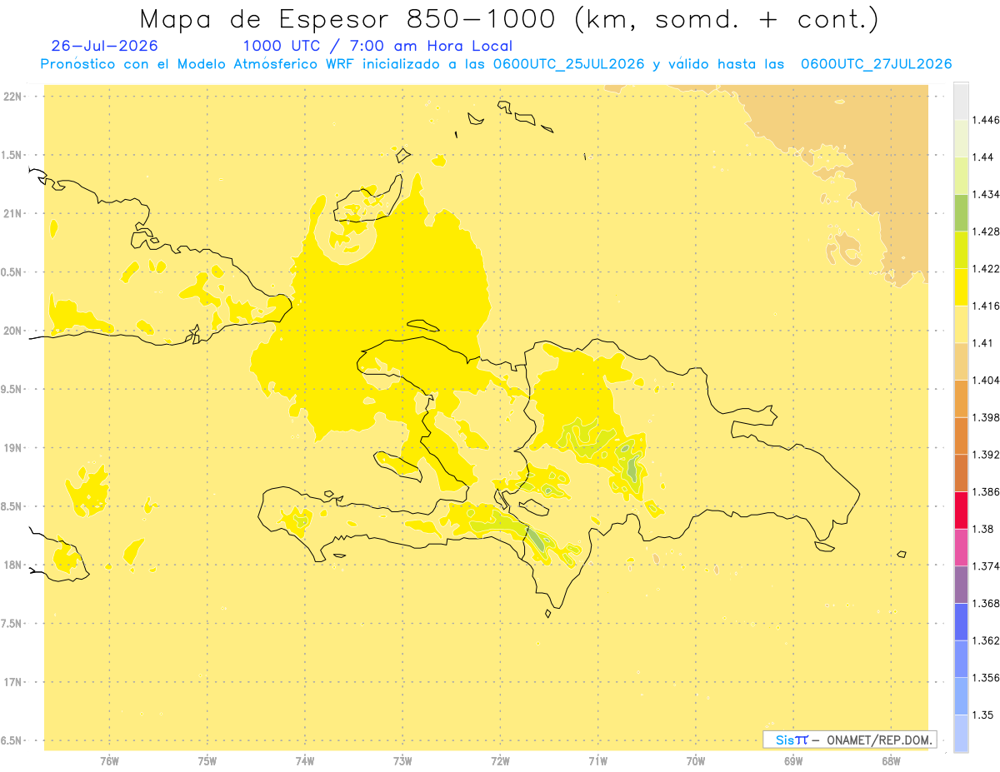The height and width of the screenshot is (772, 1000).
Task: Pick the blue swatch between 1.362 and 1.368
Action: (x=961, y=622)
